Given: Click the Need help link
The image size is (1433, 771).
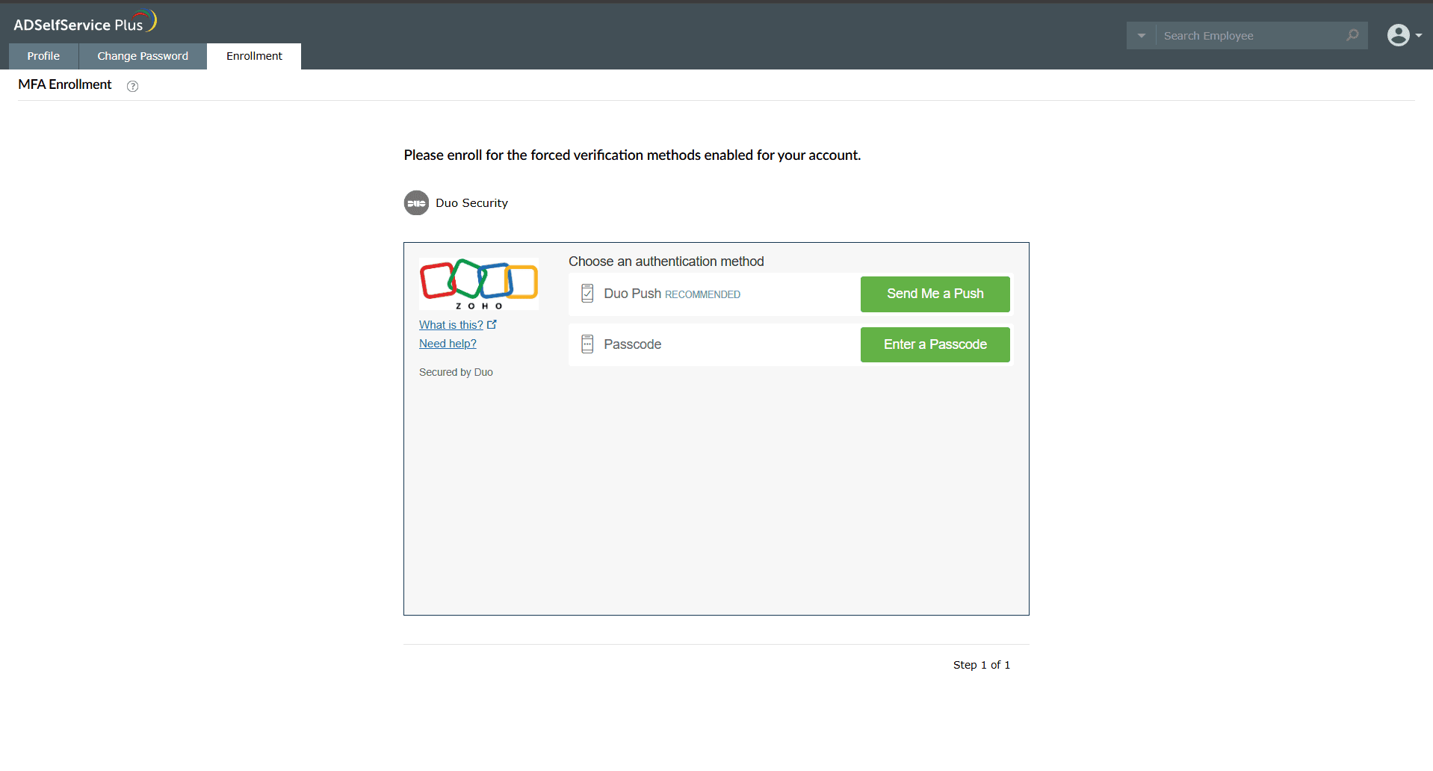Looking at the screenshot, I should 447,344.
